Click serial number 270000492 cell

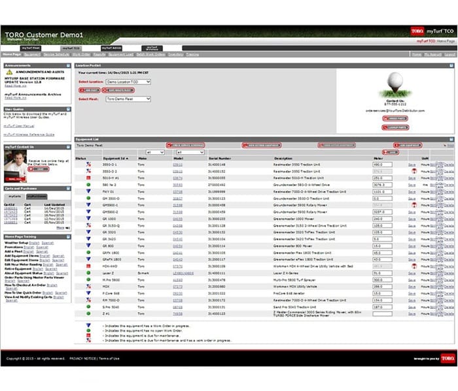tap(217, 185)
